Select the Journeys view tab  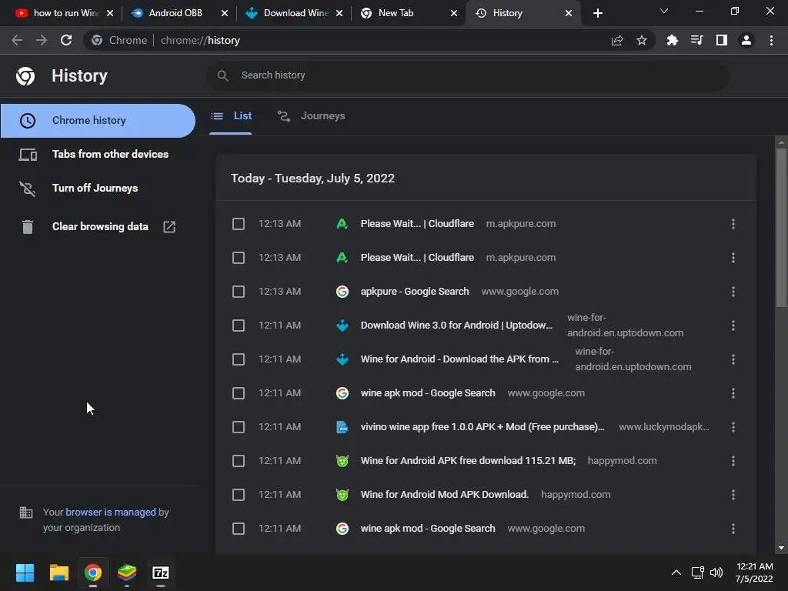[x=312, y=116]
